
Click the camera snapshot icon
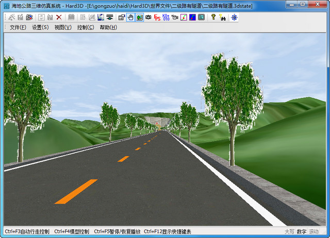148,17
